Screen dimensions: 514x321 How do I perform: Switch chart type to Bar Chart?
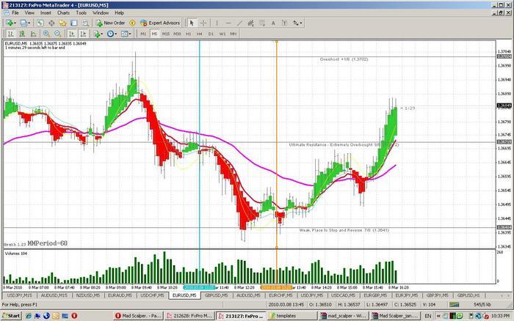tap(10, 34)
